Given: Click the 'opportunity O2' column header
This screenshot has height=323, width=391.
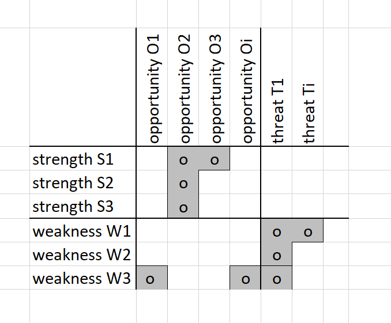Looking at the screenshot, I should (183, 86).
